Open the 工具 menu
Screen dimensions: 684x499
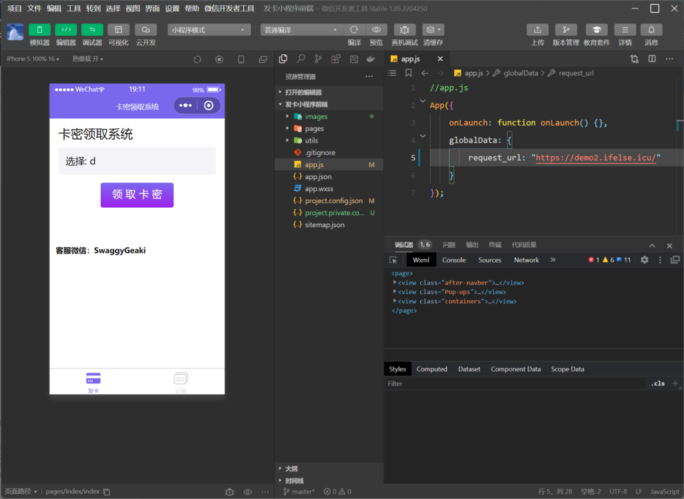[73, 9]
